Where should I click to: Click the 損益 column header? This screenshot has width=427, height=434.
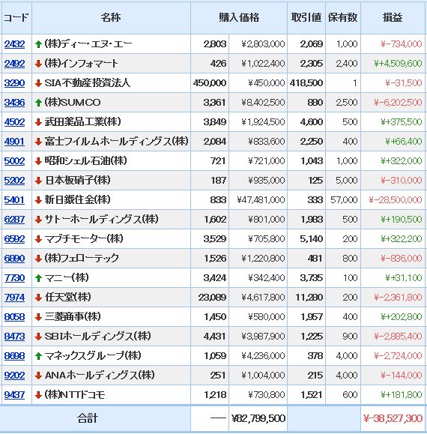(392, 18)
